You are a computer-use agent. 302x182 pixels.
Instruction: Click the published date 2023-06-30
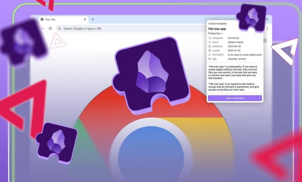234,46
